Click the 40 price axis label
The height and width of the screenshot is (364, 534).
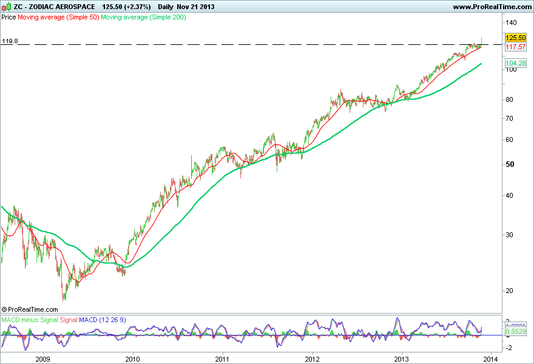click(x=509, y=195)
